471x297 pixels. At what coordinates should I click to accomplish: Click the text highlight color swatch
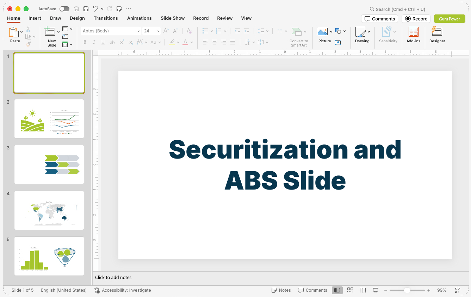[x=172, y=42]
